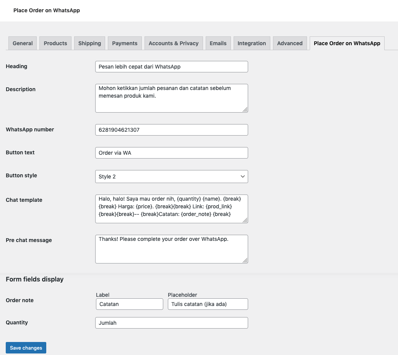398x355 pixels.
Task: Focus the Description textarea
Action: (171, 98)
